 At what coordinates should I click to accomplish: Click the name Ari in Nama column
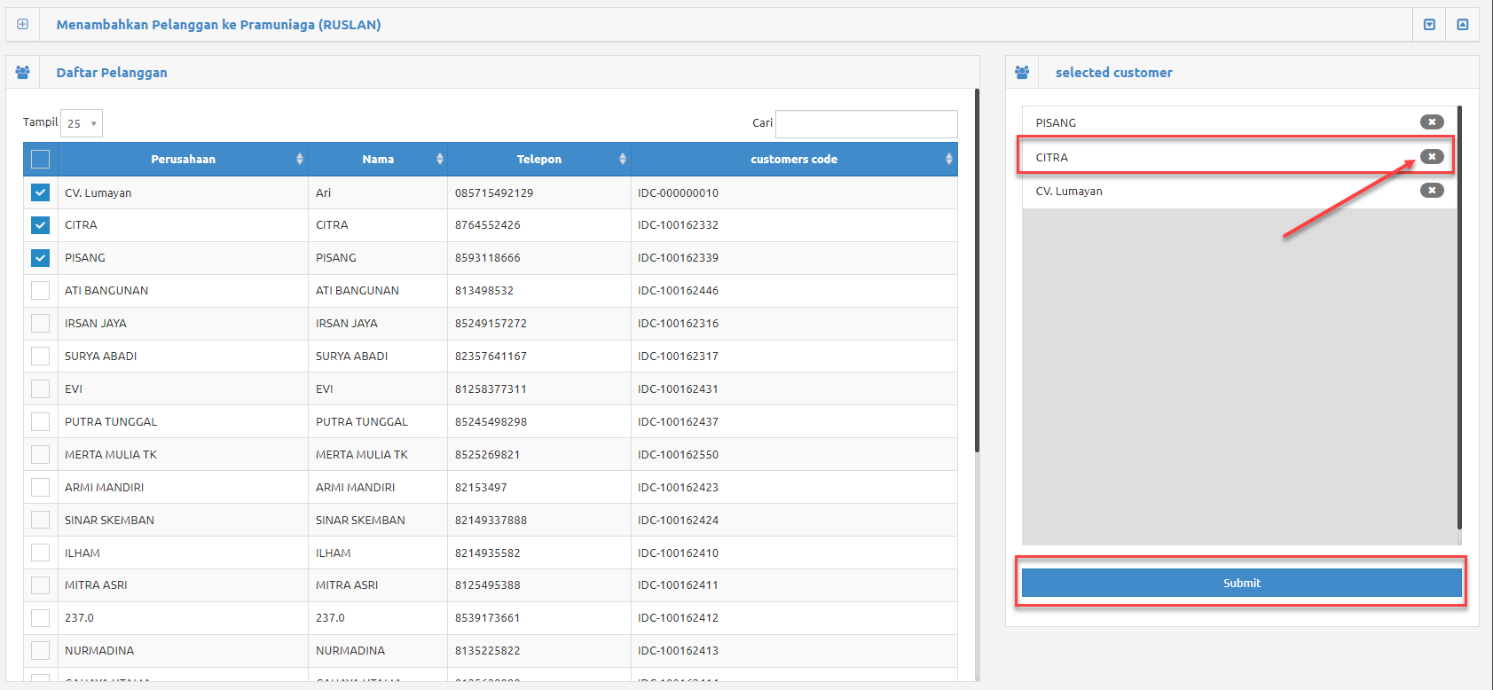tap(323, 193)
